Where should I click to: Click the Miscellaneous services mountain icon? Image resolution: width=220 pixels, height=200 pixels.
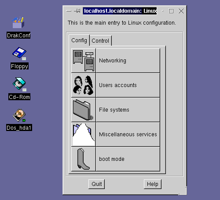[84, 135]
